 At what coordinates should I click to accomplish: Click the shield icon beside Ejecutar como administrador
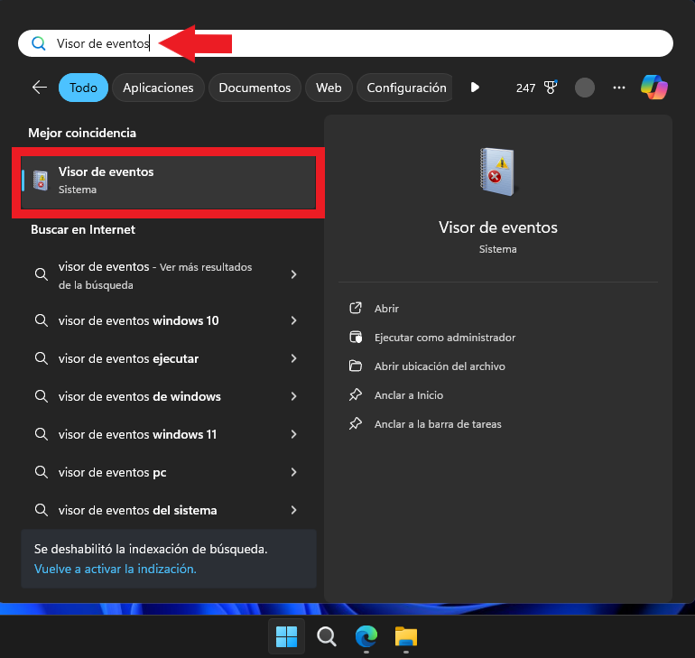[356, 338]
